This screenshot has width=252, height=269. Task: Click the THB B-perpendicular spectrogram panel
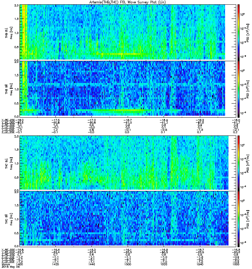coord(128,32)
